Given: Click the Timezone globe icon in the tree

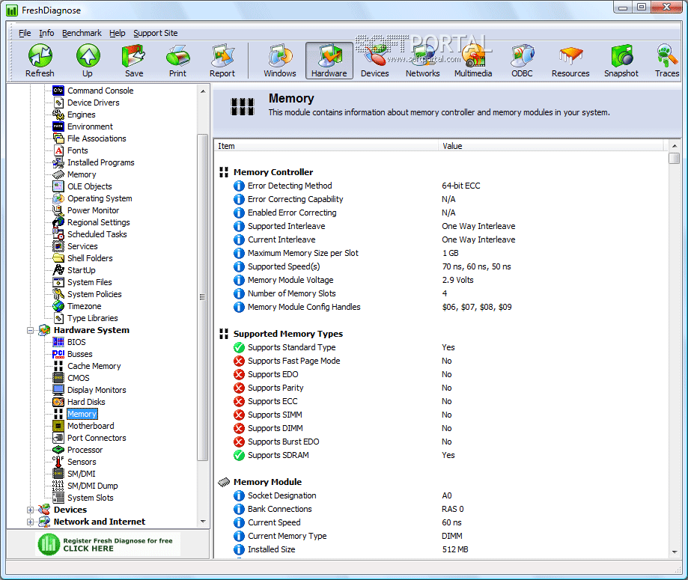Looking at the screenshot, I should [x=58, y=306].
